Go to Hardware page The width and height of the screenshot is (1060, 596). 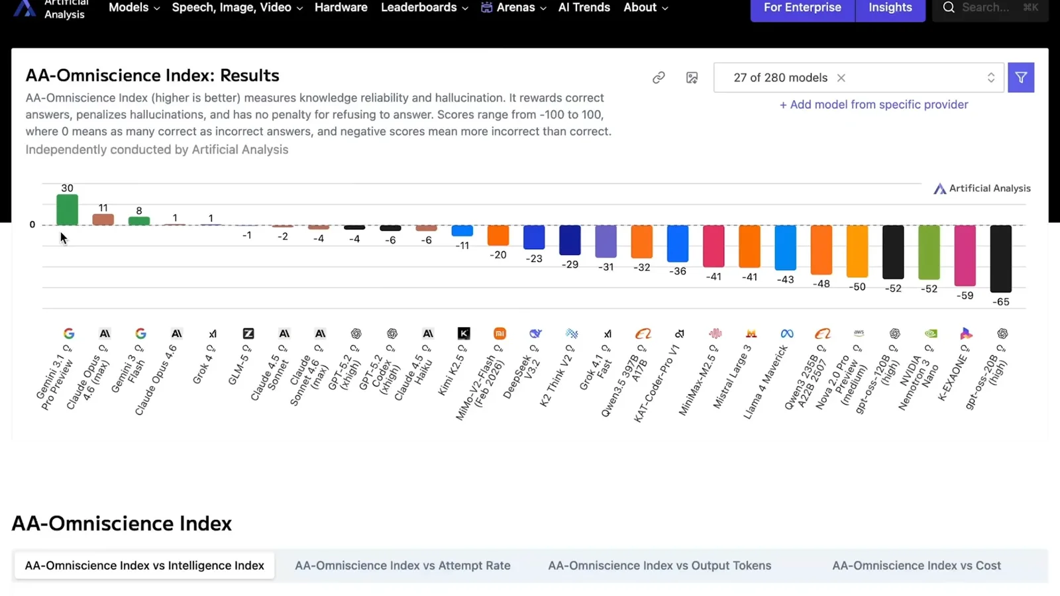341,7
